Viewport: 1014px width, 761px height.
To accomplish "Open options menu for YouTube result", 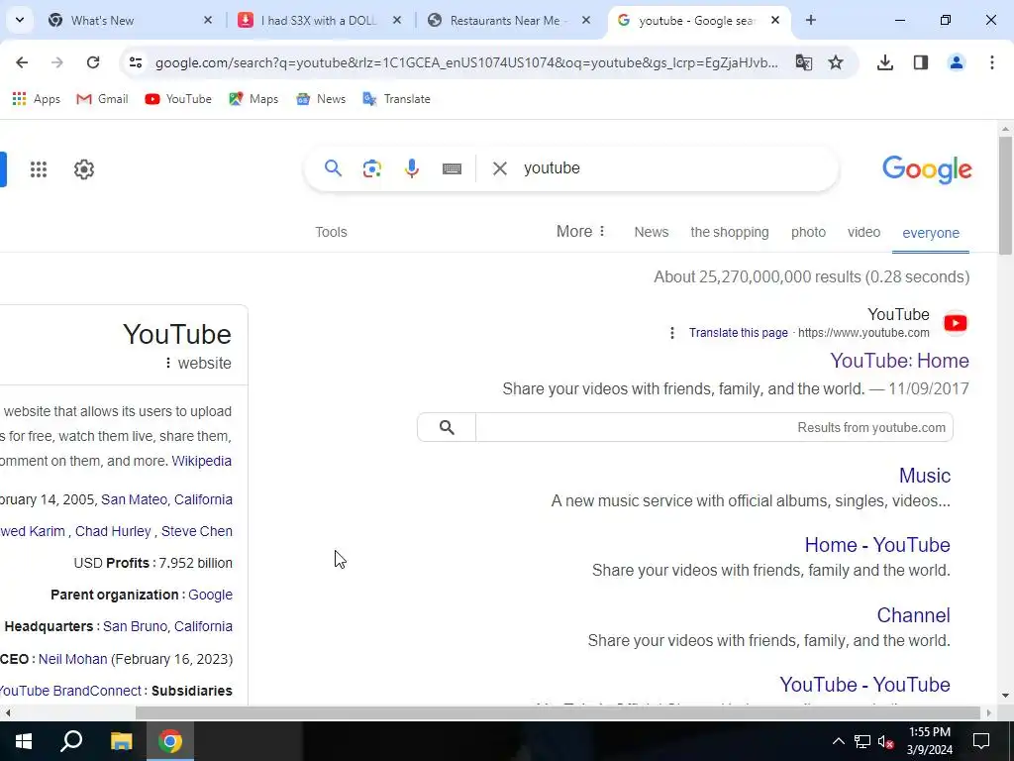I will [x=672, y=333].
